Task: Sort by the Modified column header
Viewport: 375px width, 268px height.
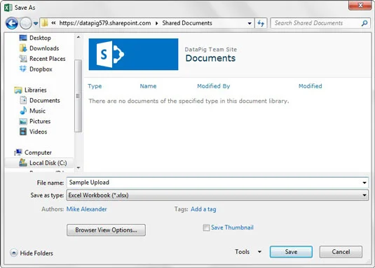Action: pos(311,86)
